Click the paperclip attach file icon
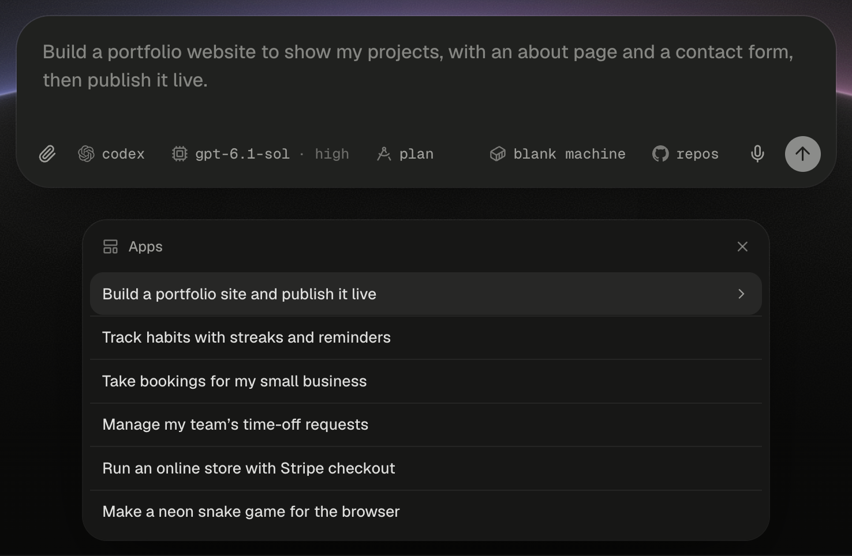Viewport: 852px width, 556px height. 47,154
